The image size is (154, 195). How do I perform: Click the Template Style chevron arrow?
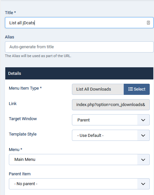(143, 136)
